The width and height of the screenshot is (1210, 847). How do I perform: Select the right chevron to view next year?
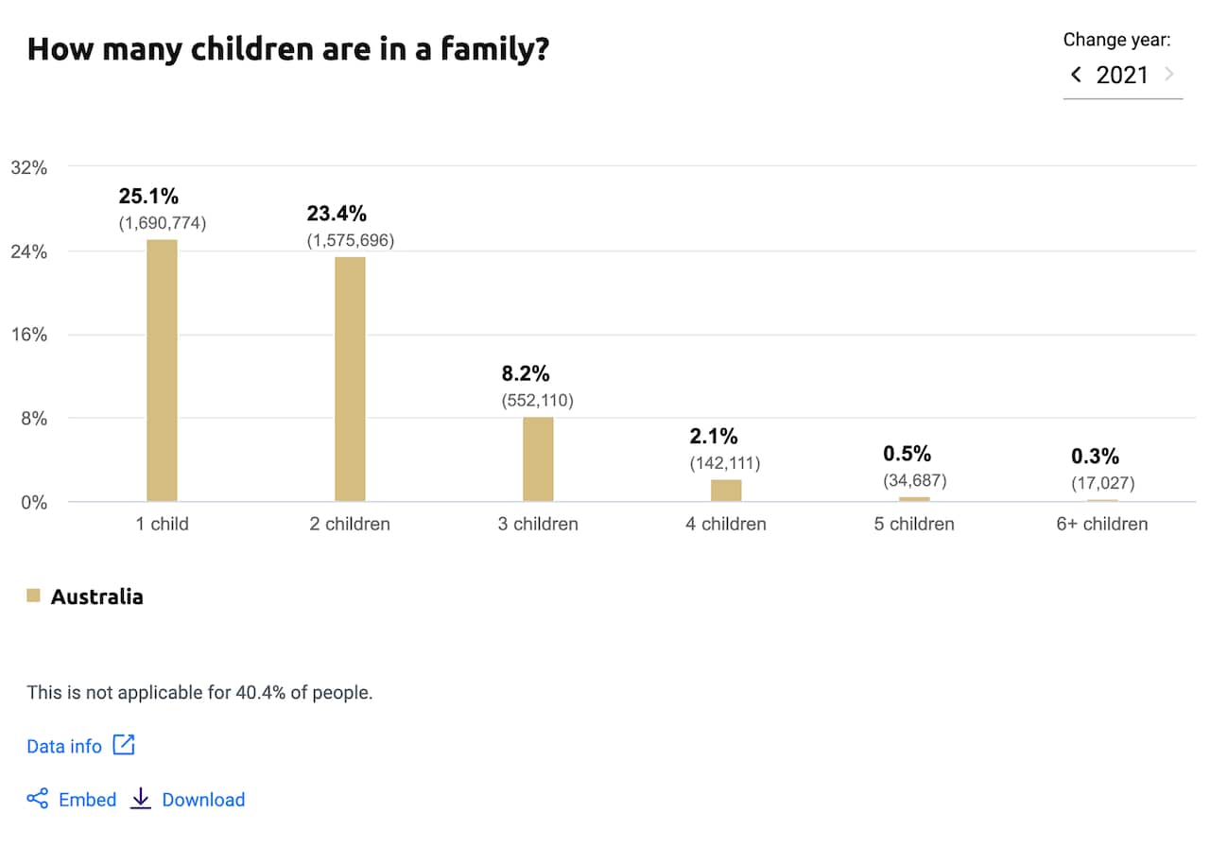pos(1172,74)
